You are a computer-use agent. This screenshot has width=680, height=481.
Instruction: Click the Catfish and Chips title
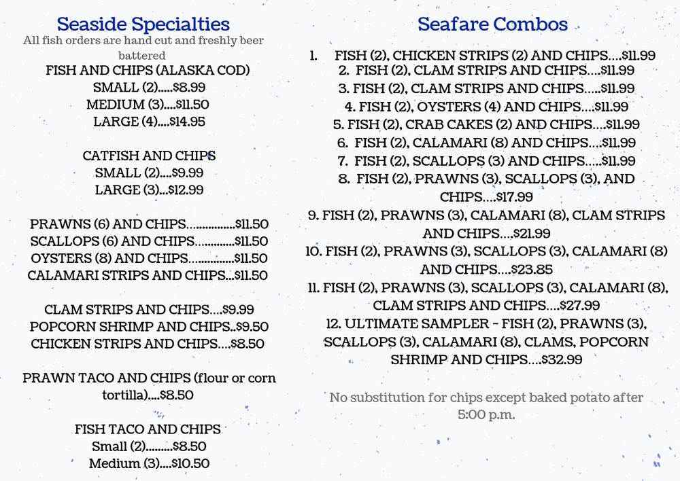[x=149, y=156]
